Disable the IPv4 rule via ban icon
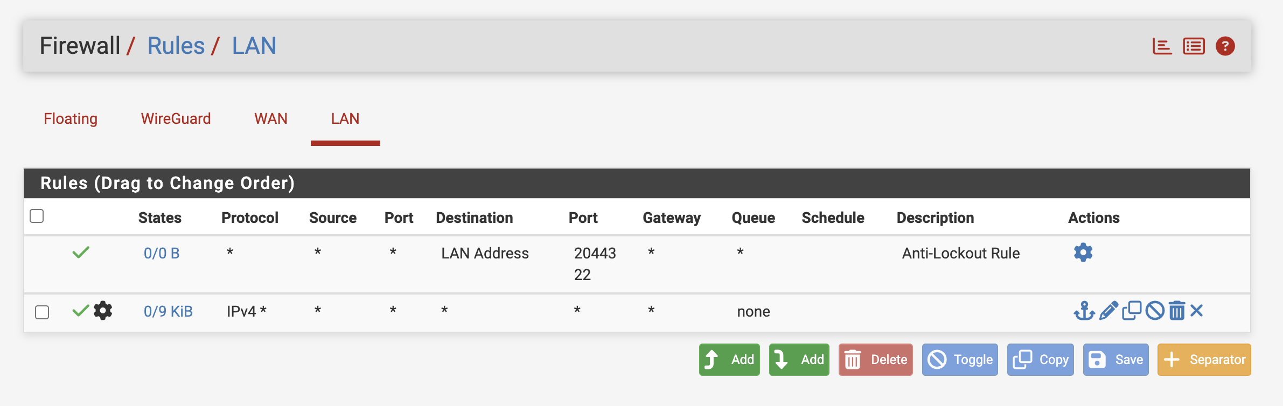The width and height of the screenshot is (1283, 406). 1155,311
